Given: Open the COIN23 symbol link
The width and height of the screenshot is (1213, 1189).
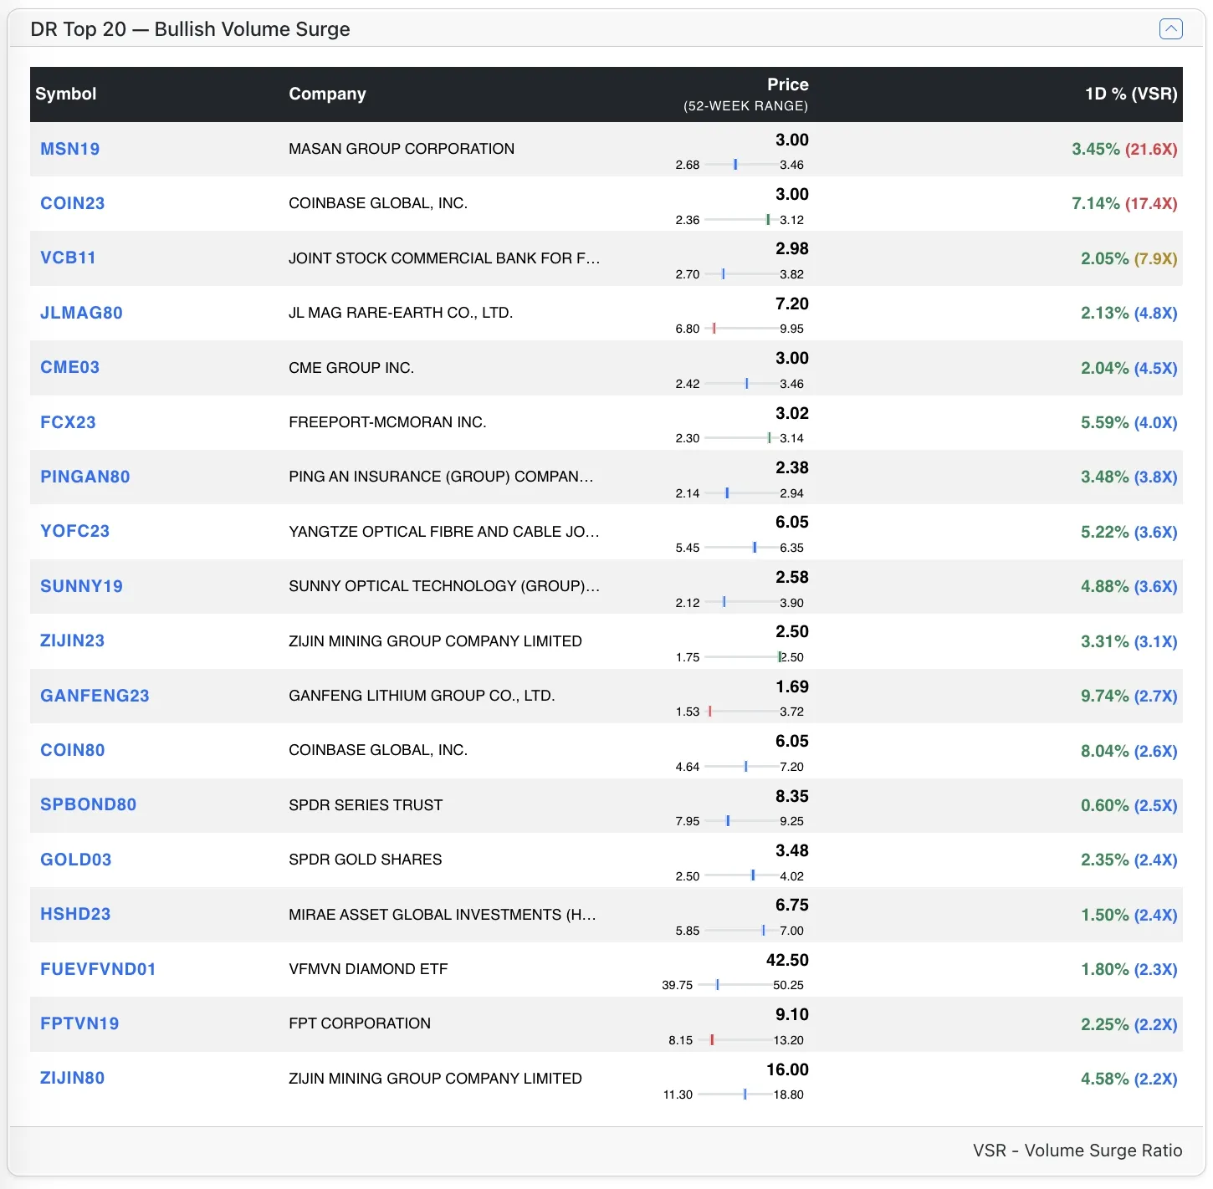Looking at the screenshot, I should tap(73, 203).
